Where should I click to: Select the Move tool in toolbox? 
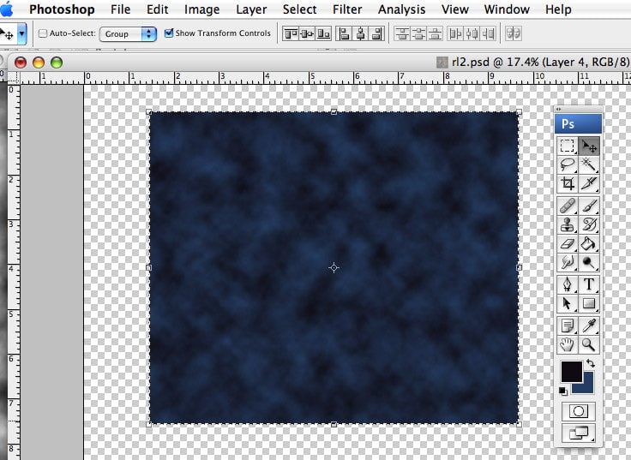(x=589, y=146)
